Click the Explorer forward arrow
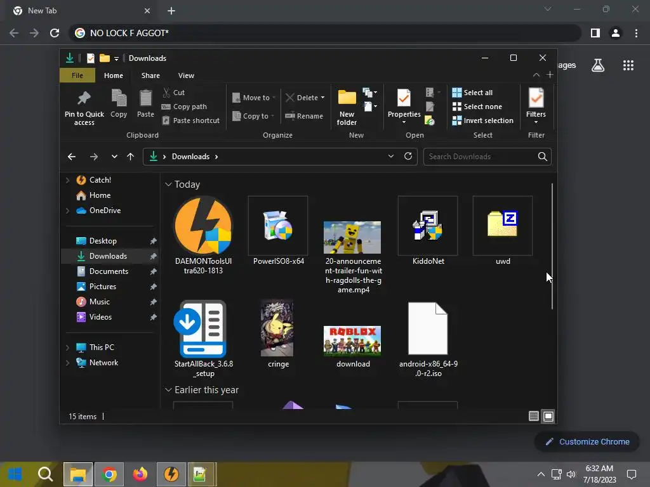650x487 pixels. 94,157
